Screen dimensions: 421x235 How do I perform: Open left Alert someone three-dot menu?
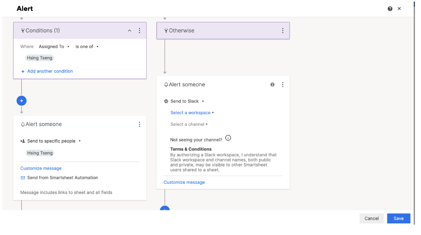139,124
